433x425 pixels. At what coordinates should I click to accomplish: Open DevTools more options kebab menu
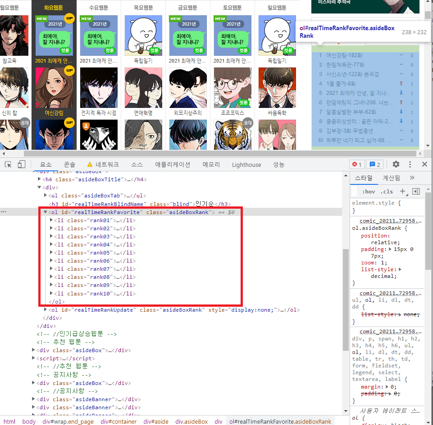(410, 164)
